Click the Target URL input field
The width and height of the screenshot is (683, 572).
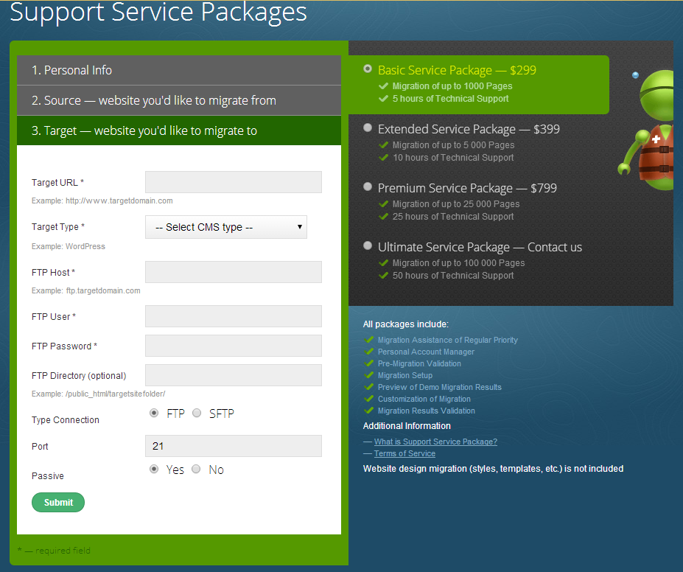234,182
